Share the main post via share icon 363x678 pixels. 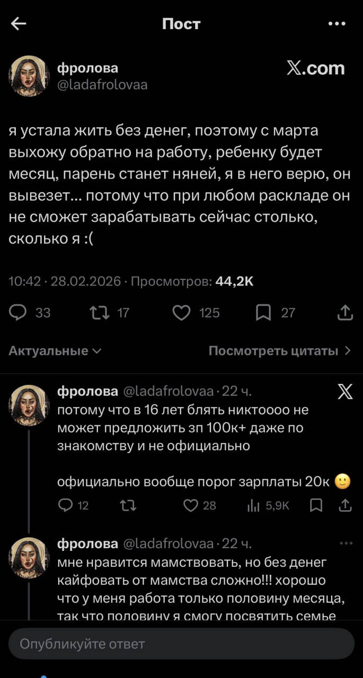pyautogui.click(x=344, y=313)
